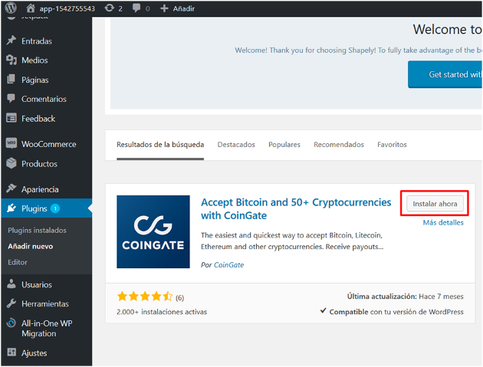Select Añadir nuevo submenu item
This screenshot has width=483, height=367.
tap(31, 246)
